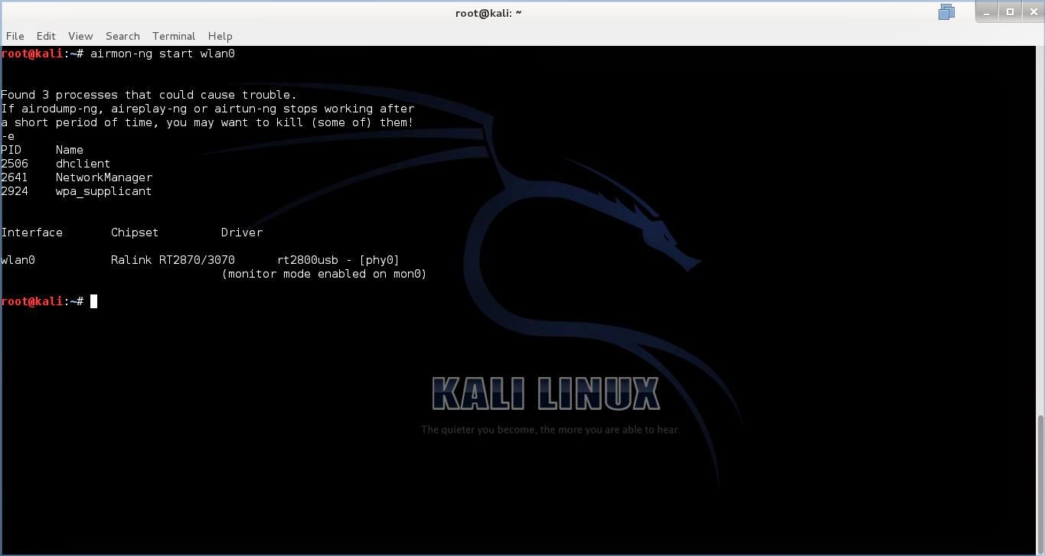
Task: Open the Help menu
Action: (220, 36)
